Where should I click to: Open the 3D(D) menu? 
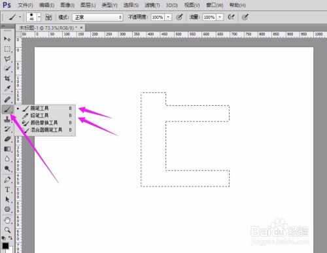(x=172, y=5)
